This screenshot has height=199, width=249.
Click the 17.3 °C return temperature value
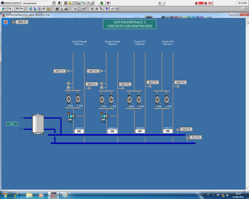click(196, 137)
